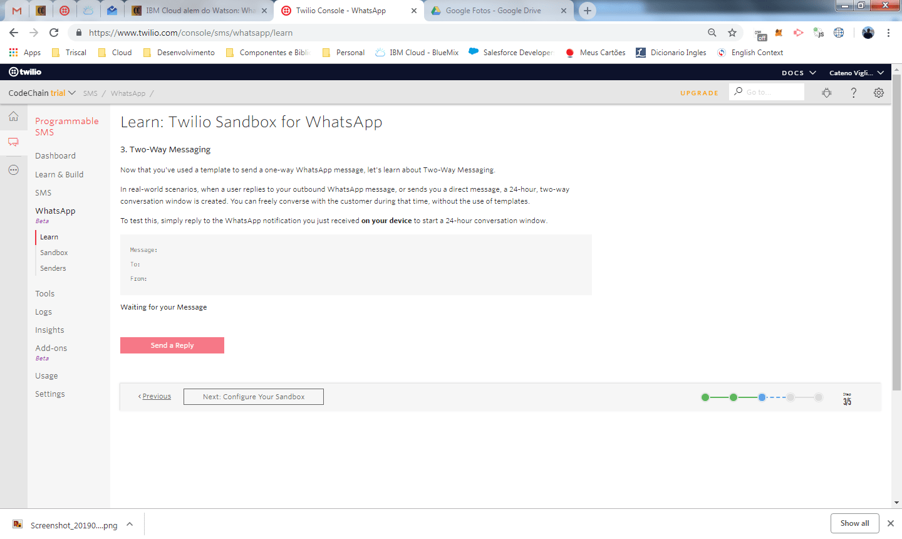The height and width of the screenshot is (539, 902).
Task: Open the Apps bookmarks shortcut
Action: pyautogui.click(x=25, y=53)
